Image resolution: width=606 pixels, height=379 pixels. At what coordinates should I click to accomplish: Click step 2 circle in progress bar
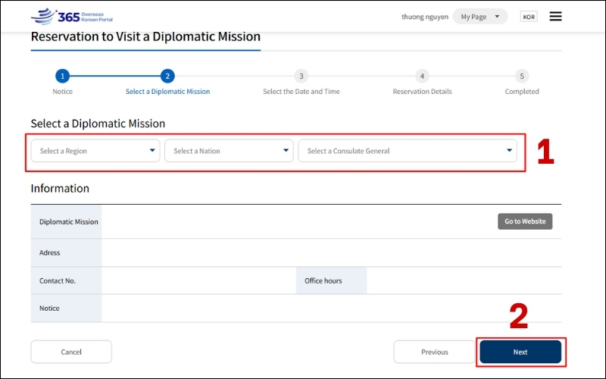pyautogui.click(x=167, y=77)
